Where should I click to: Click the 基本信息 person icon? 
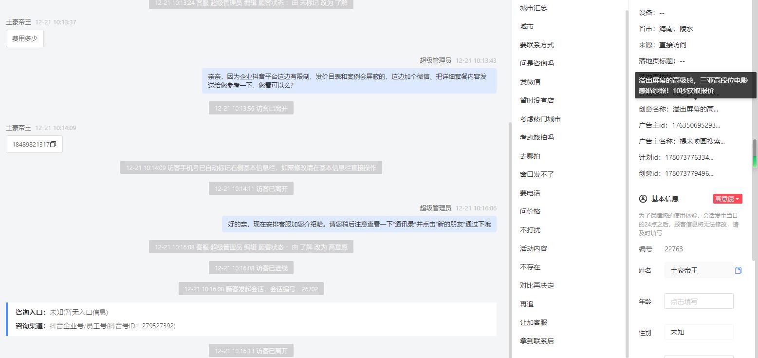(643, 199)
